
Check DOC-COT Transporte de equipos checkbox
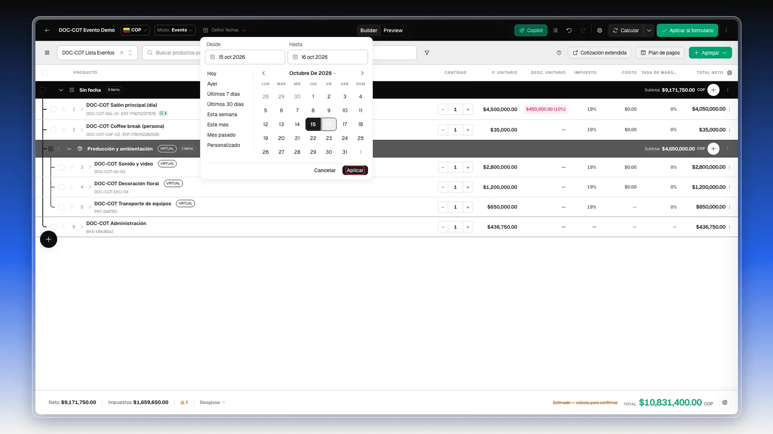[x=61, y=207]
